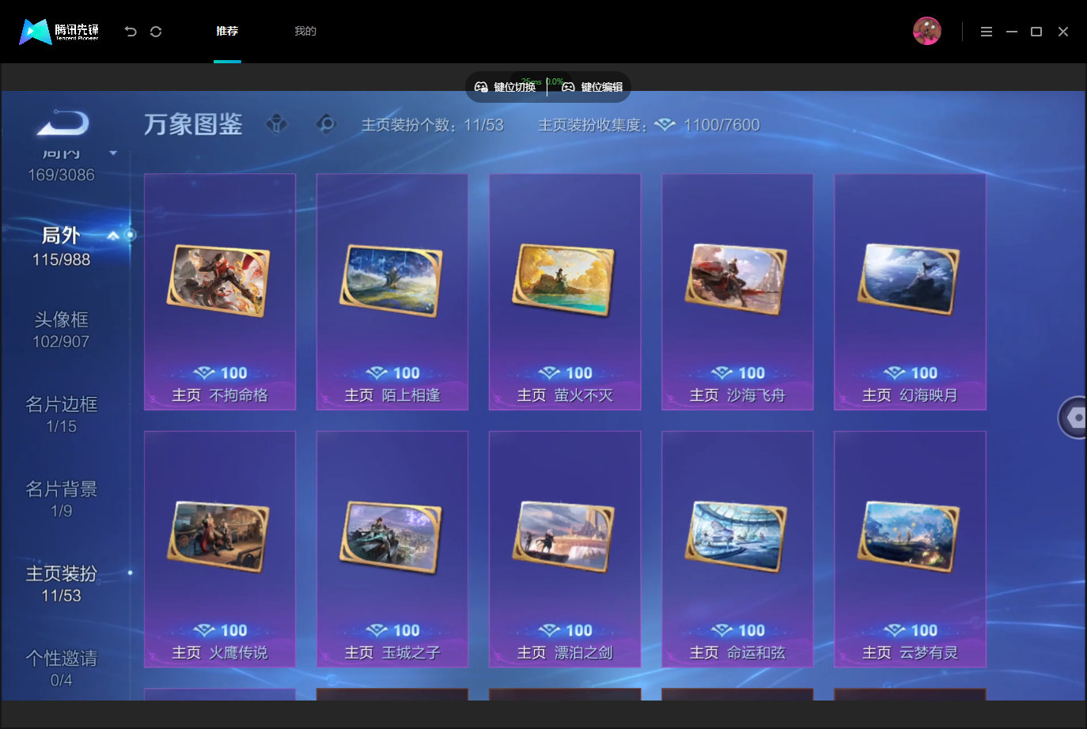The height and width of the screenshot is (729, 1087).
Task: Open the 玉城之子 homepage card
Action: (x=392, y=550)
